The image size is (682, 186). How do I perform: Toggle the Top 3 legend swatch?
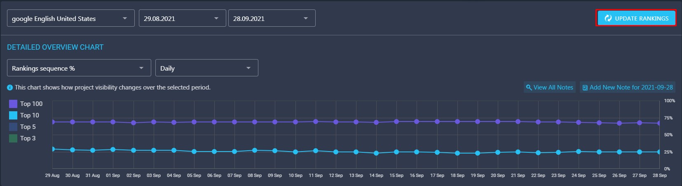tap(13, 138)
